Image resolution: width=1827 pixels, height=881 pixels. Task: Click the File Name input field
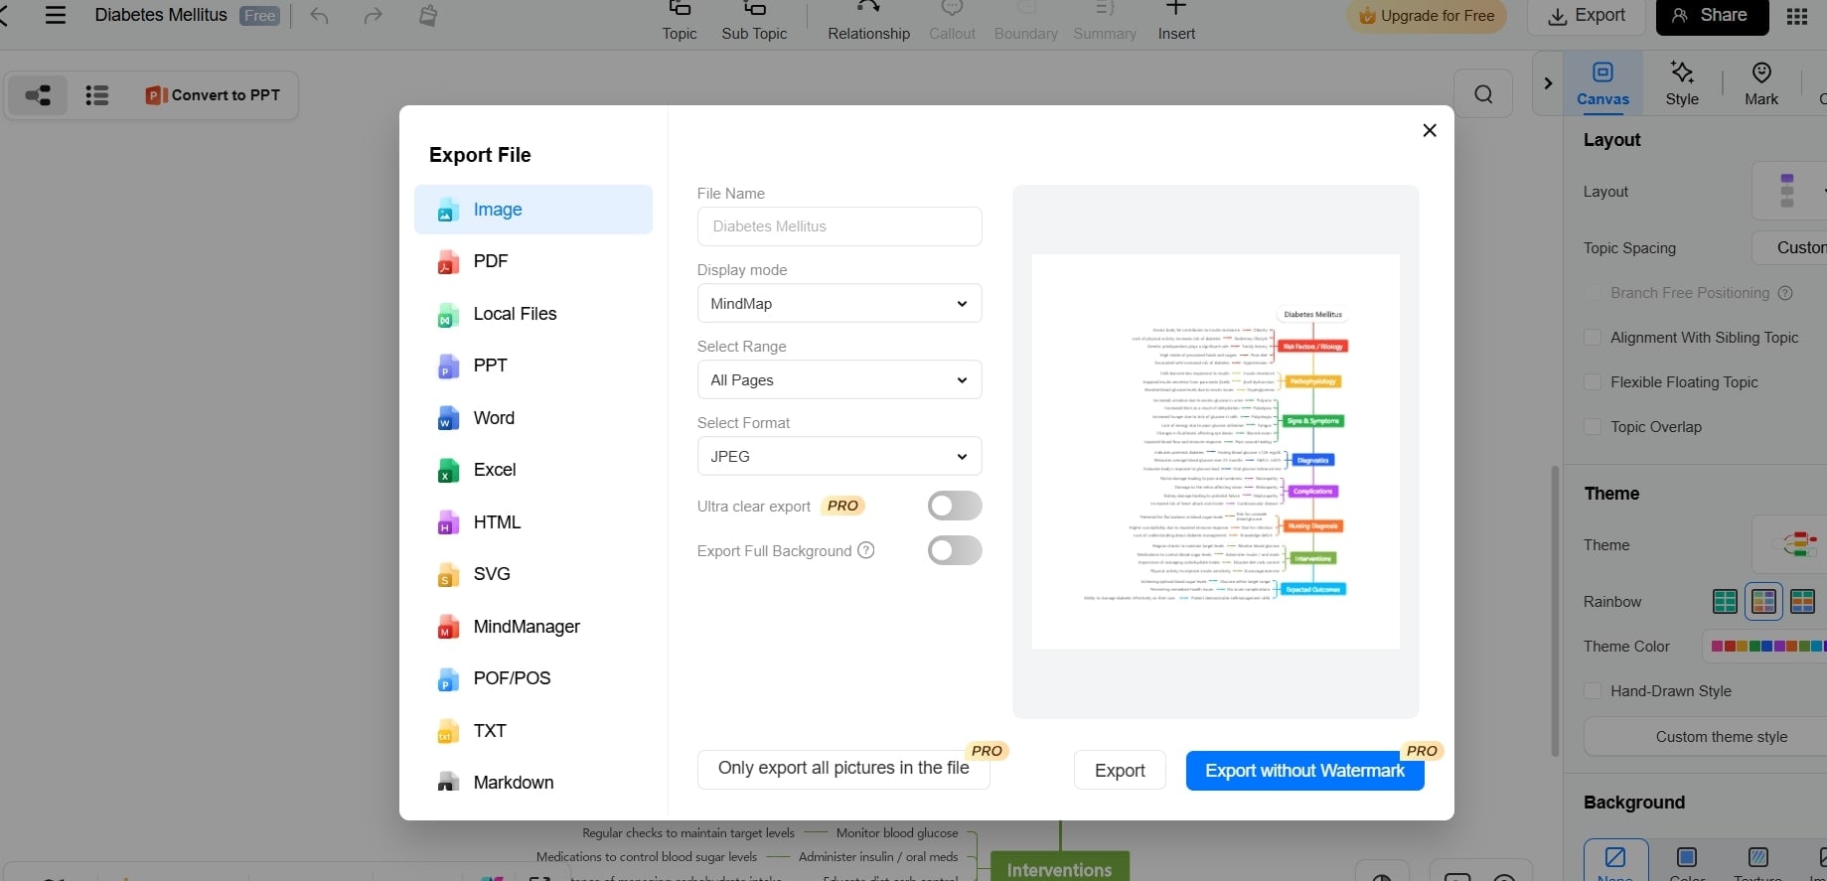coord(839,226)
